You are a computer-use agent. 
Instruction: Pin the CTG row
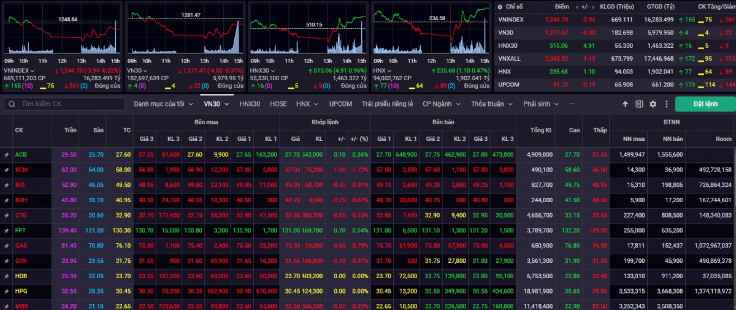(x=6, y=215)
